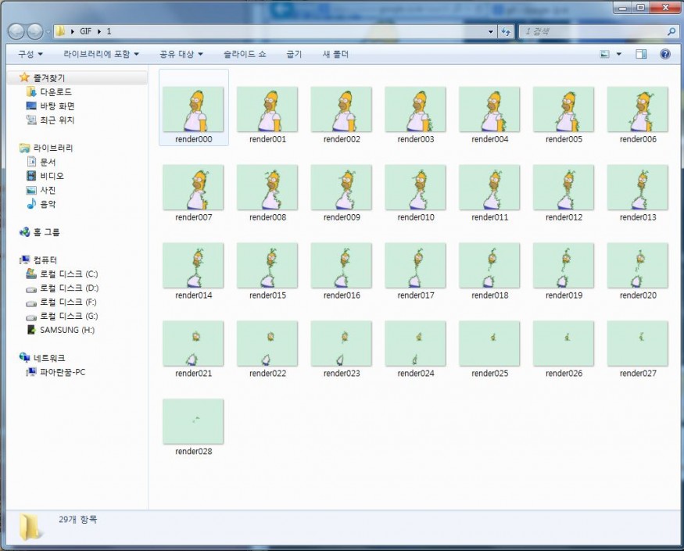Select the render013 thumbnail
The width and height of the screenshot is (684, 551).
(637, 187)
